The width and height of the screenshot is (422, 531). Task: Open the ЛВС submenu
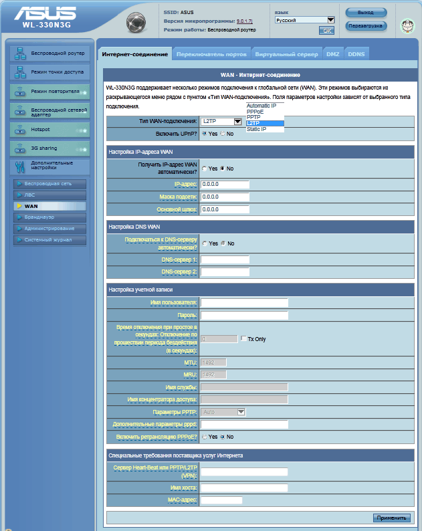(x=49, y=195)
